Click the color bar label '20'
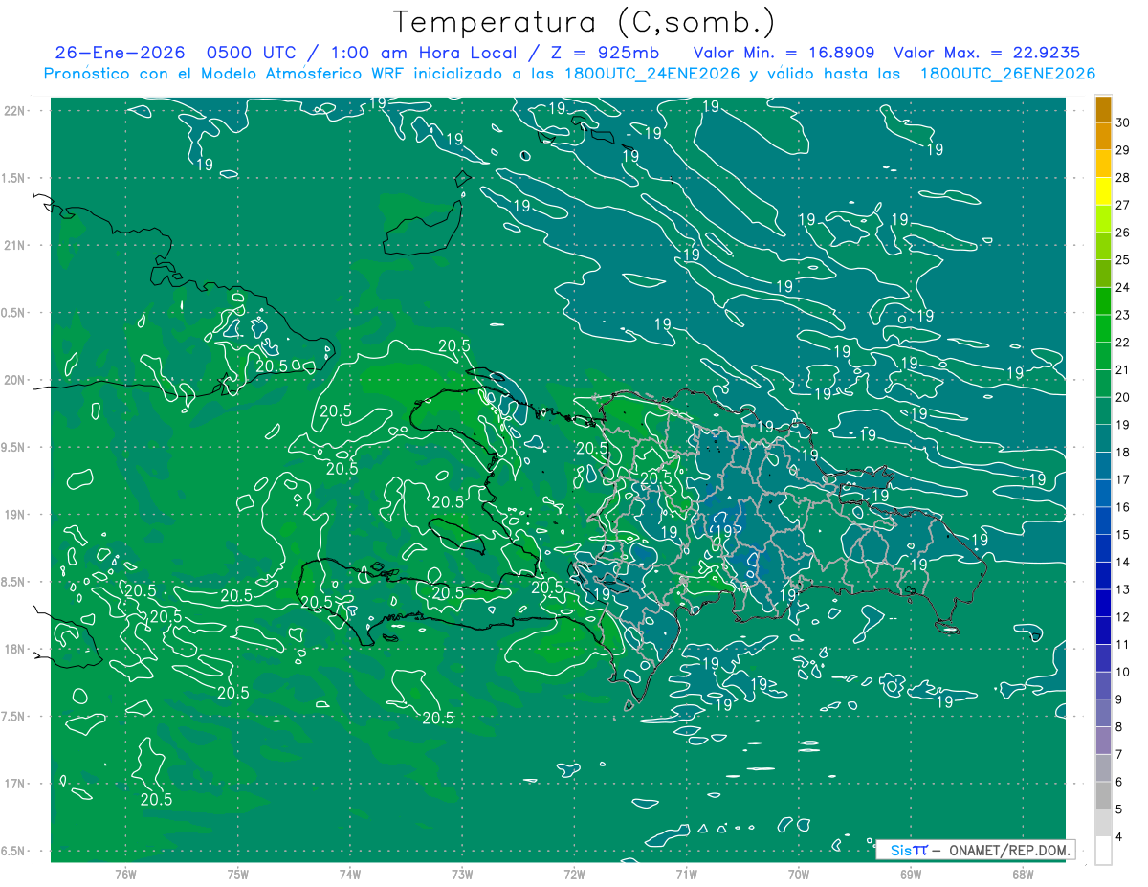 (1123, 397)
